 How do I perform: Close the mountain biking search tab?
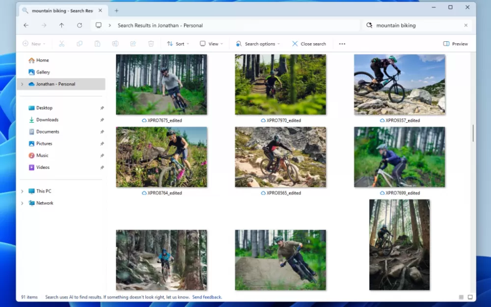[x=100, y=11]
